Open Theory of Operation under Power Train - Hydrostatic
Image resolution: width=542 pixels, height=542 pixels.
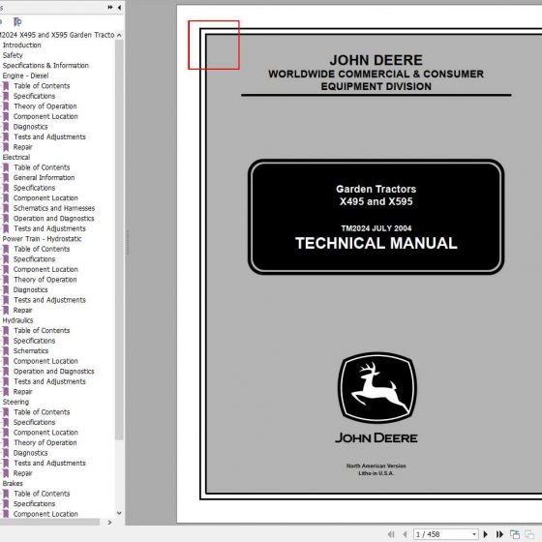(45, 280)
